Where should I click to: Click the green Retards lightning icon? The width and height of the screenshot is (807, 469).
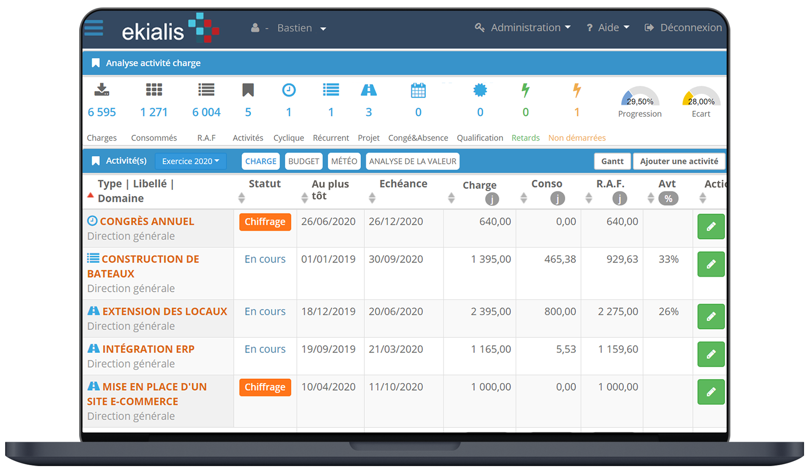coord(525,90)
